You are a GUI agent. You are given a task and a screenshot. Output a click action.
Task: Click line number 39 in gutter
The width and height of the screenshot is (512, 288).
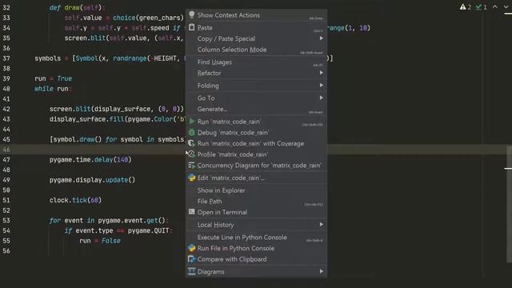click(x=6, y=78)
